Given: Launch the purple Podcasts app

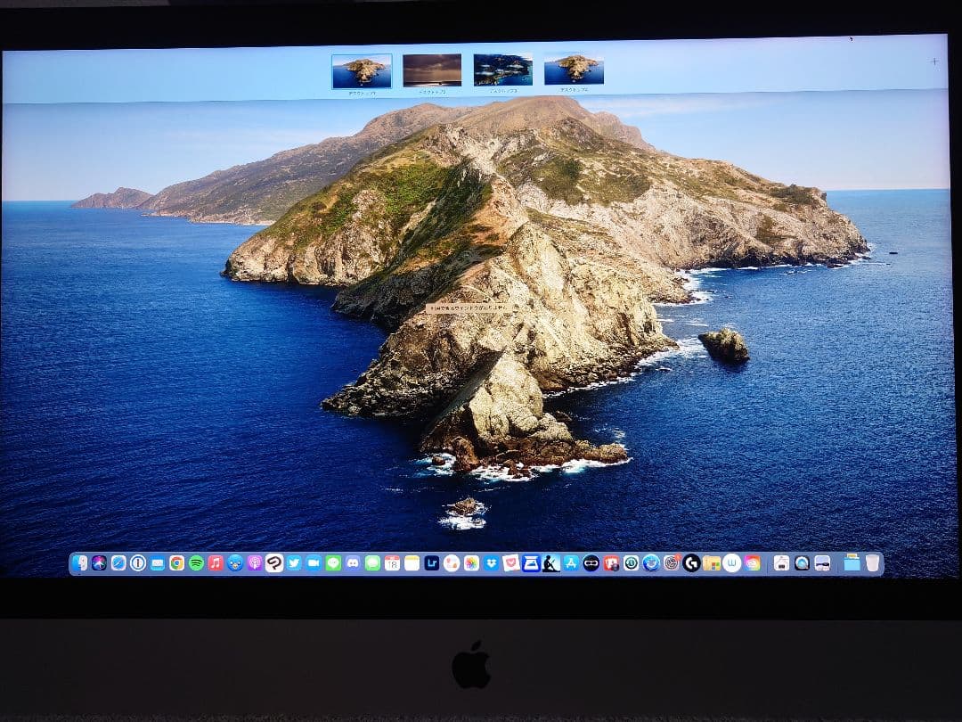Looking at the screenshot, I should click(x=255, y=563).
